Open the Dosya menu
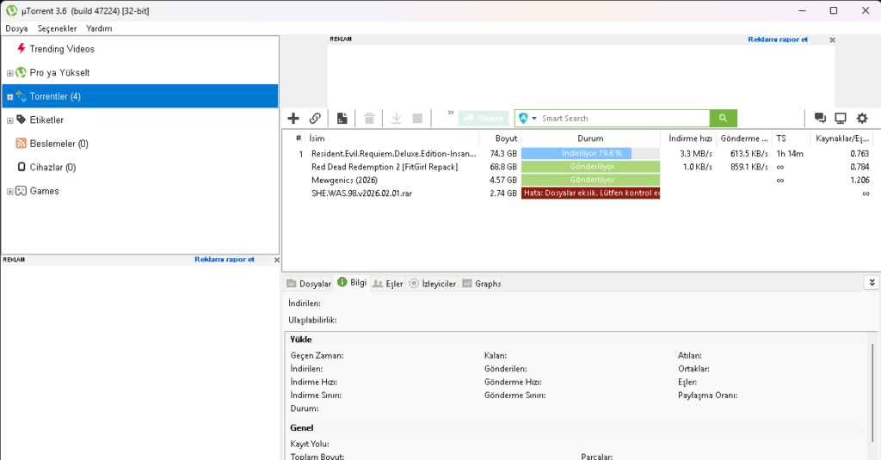 click(16, 28)
